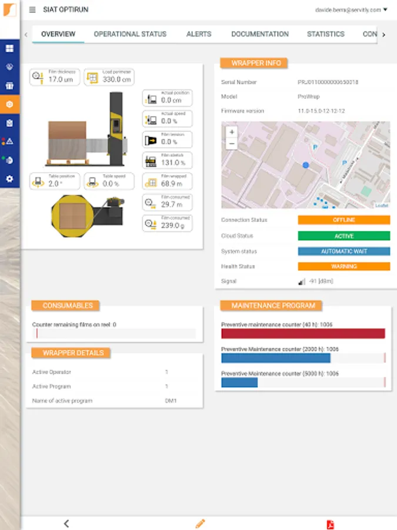Open the user account dropdown for davide.berra
Image resolution: width=397 pixels, height=530 pixels.
(351, 10)
